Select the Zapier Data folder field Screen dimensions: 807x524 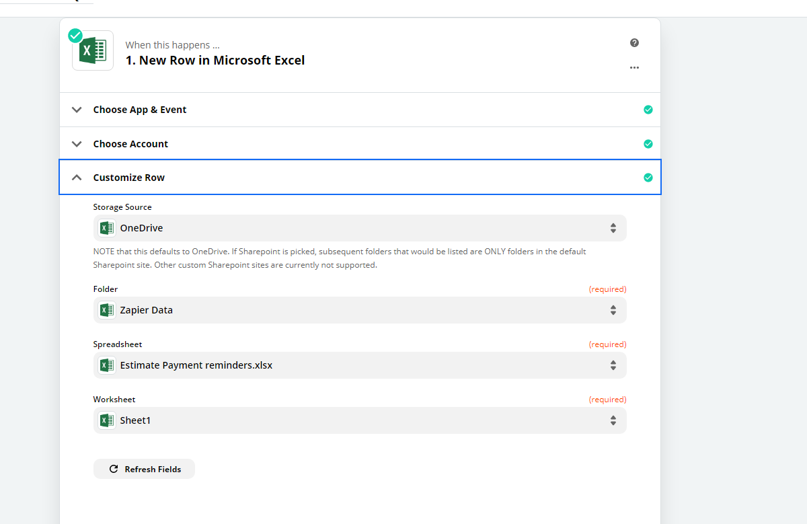pyautogui.click(x=360, y=310)
